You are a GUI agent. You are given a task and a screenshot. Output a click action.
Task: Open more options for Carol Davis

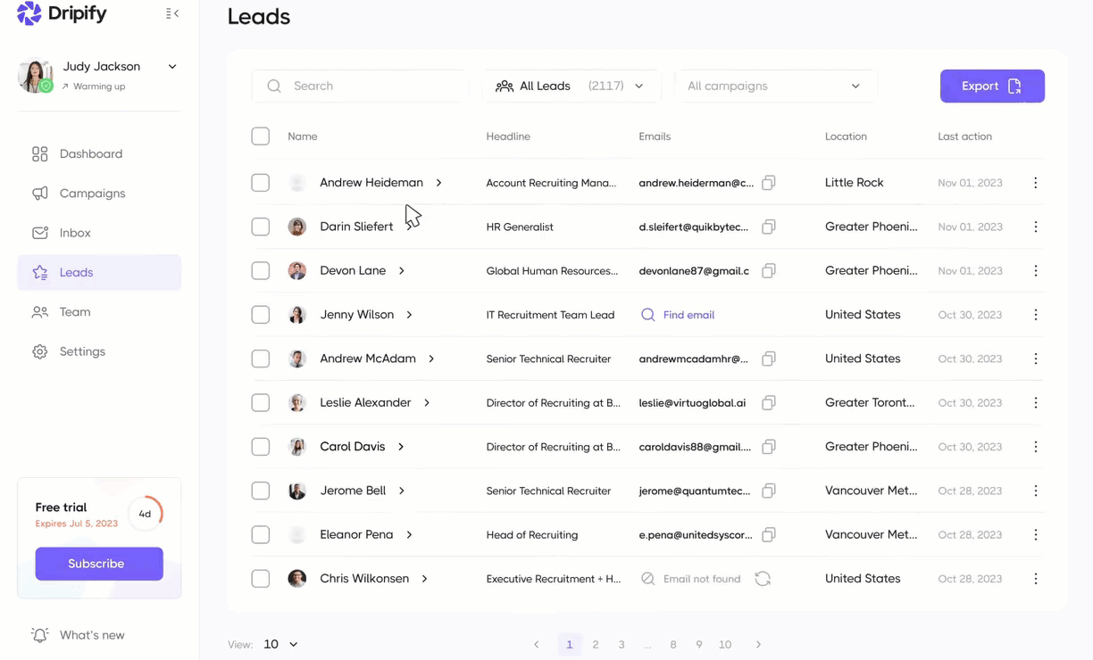coord(1036,446)
